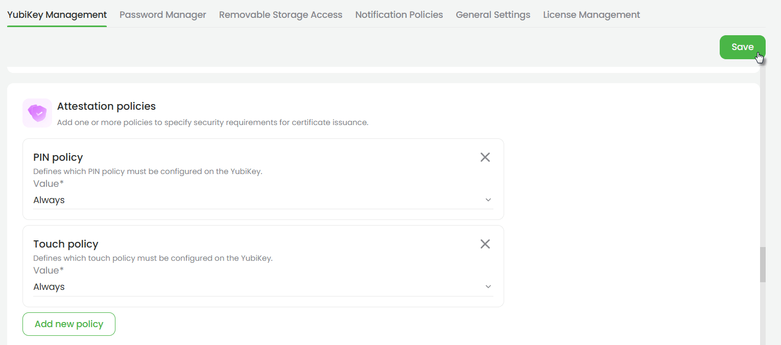Image resolution: width=781 pixels, height=345 pixels.
Task: Delete the Touch policy using its X icon
Action: click(x=485, y=244)
